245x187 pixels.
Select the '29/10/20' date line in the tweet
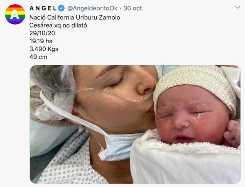(x=42, y=33)
